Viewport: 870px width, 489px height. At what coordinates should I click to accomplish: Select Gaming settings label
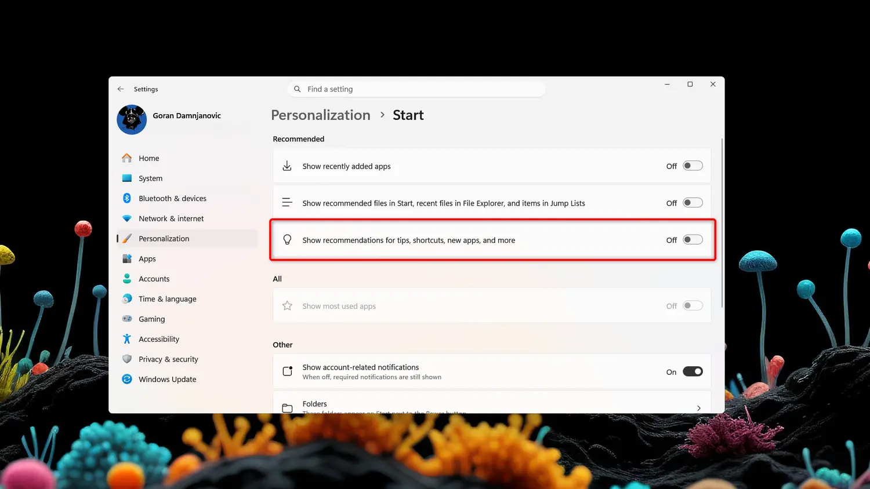(x=152, y=319)
